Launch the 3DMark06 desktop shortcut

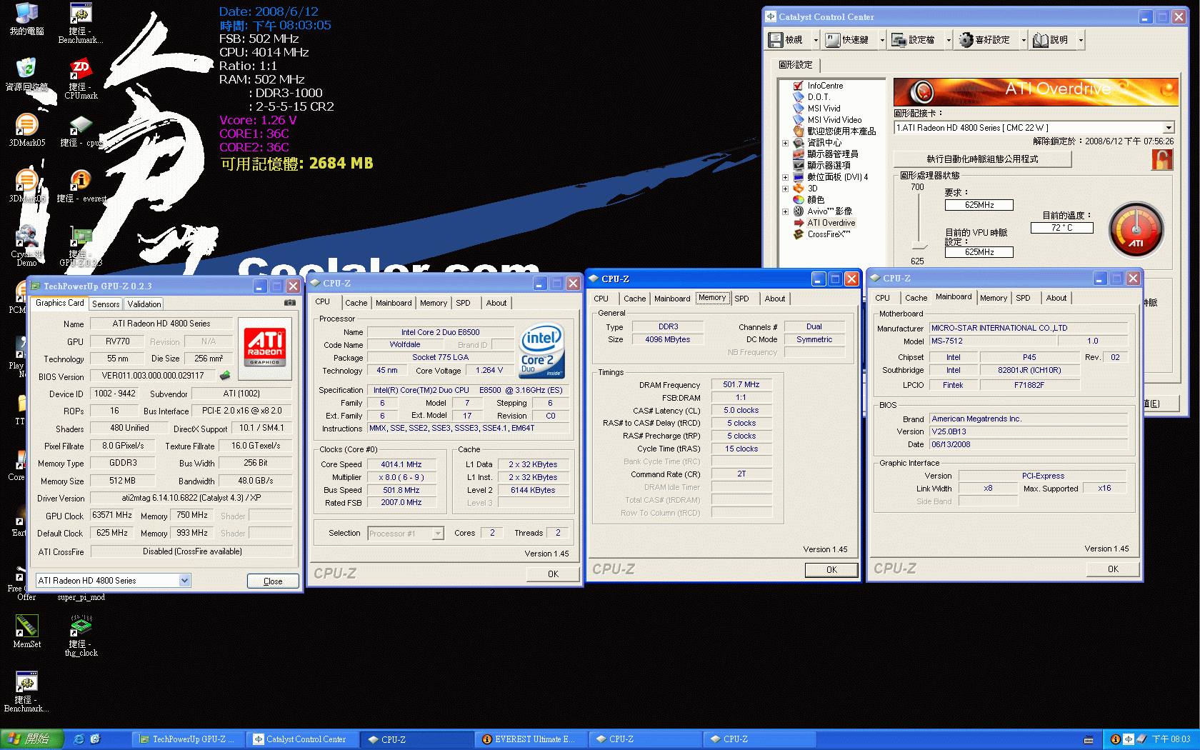26,186
